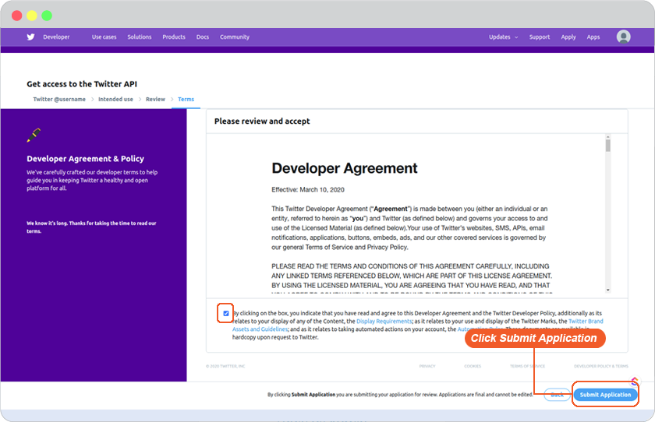The image size is (655, 422).
Task: Go to the Review step
Action: [155, 99]
